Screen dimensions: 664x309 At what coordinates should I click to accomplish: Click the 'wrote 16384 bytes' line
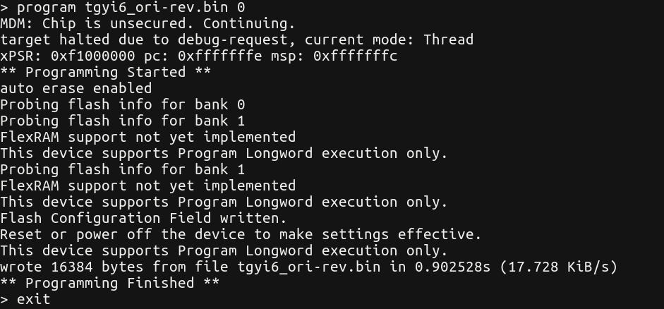point(308,267)
